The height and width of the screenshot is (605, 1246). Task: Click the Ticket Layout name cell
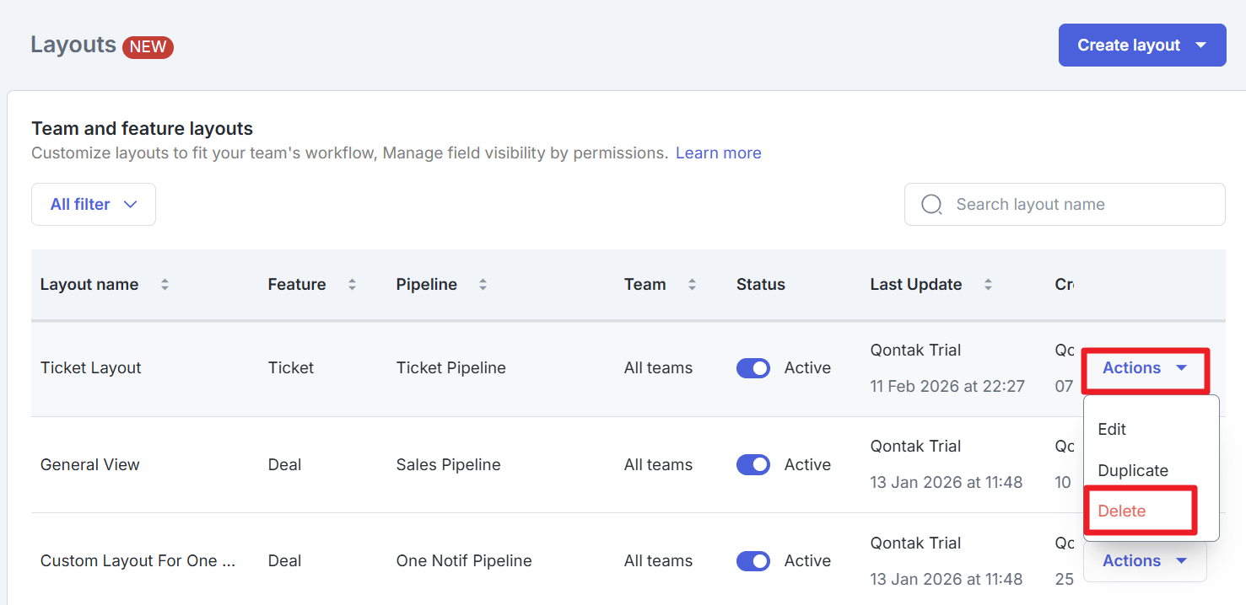(x=91, y=368)
